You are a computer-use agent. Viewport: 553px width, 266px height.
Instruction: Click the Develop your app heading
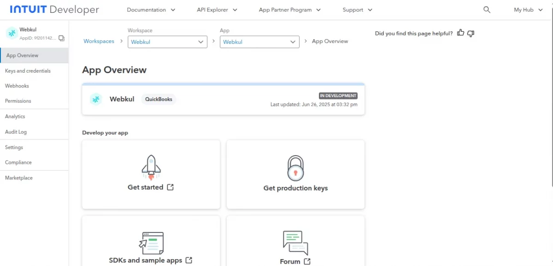tap(105, 133)
